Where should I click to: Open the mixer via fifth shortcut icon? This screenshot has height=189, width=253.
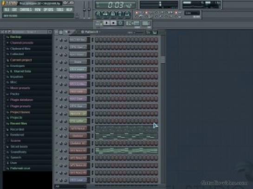(x=127, y=14)
